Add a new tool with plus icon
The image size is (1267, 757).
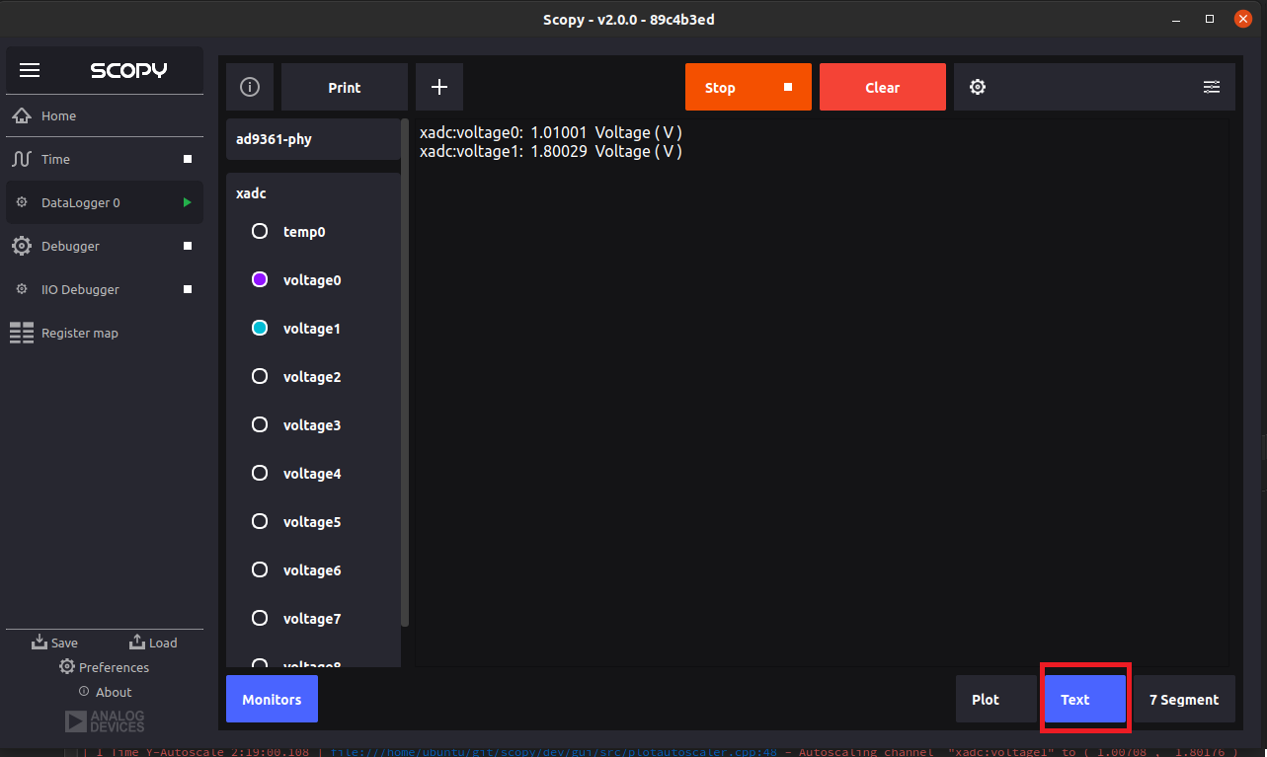tap(439, 87)
